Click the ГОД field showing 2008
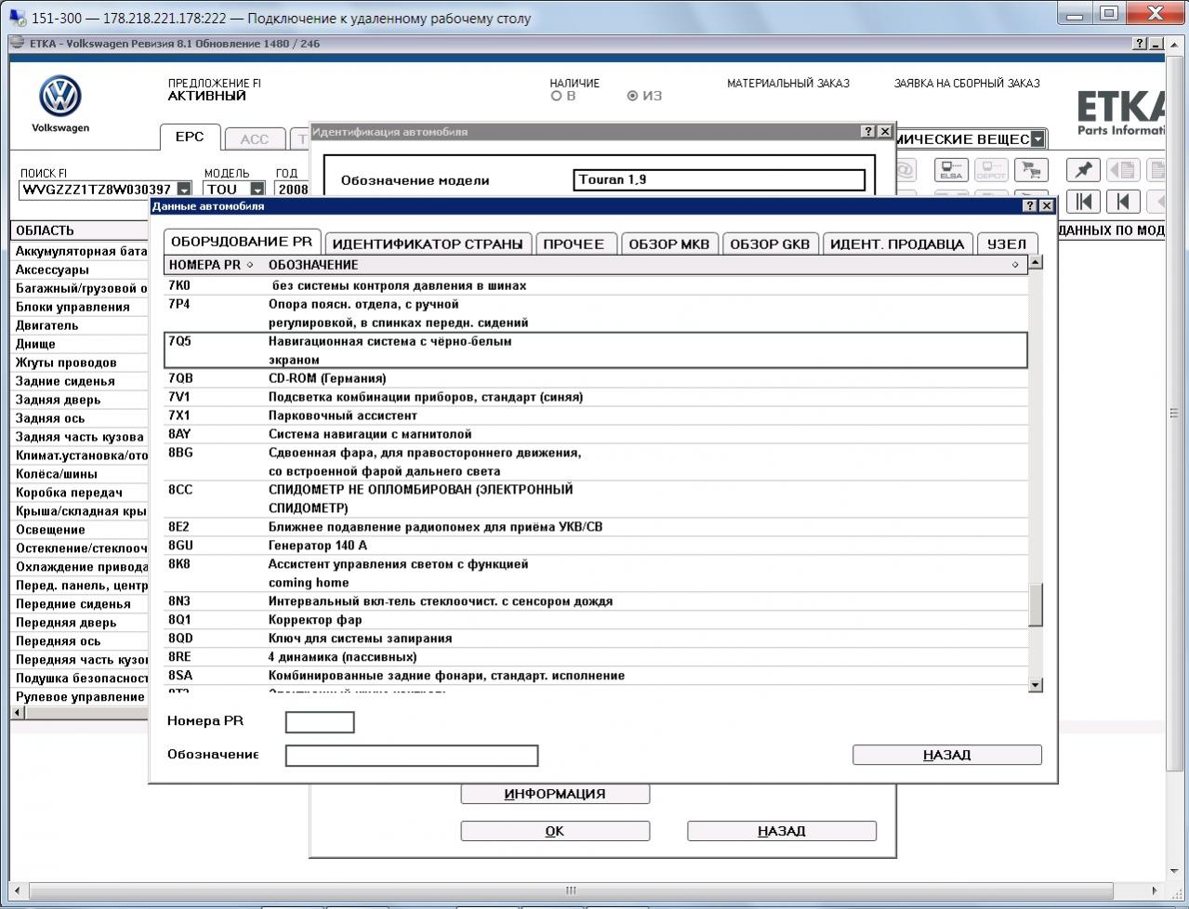The width and height of the screenshot is (1189, 909). 292,190
